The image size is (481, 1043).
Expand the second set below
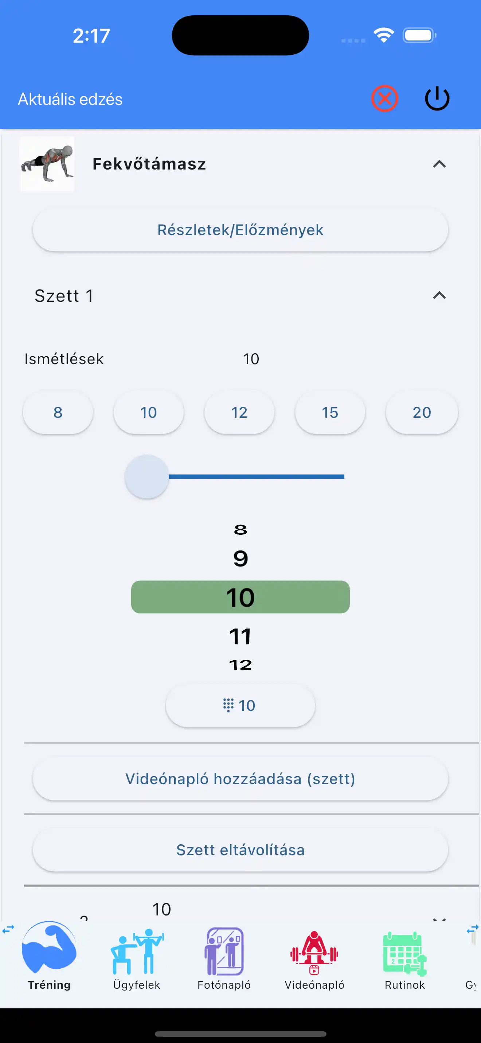point(439,918)
